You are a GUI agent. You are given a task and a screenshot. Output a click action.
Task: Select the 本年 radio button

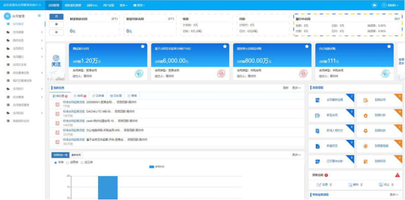click(56, 163)
